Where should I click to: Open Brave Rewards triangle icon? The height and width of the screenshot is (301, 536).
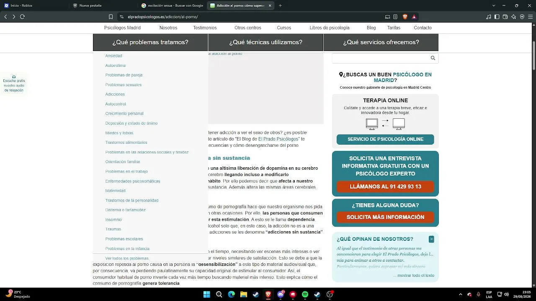414,17
